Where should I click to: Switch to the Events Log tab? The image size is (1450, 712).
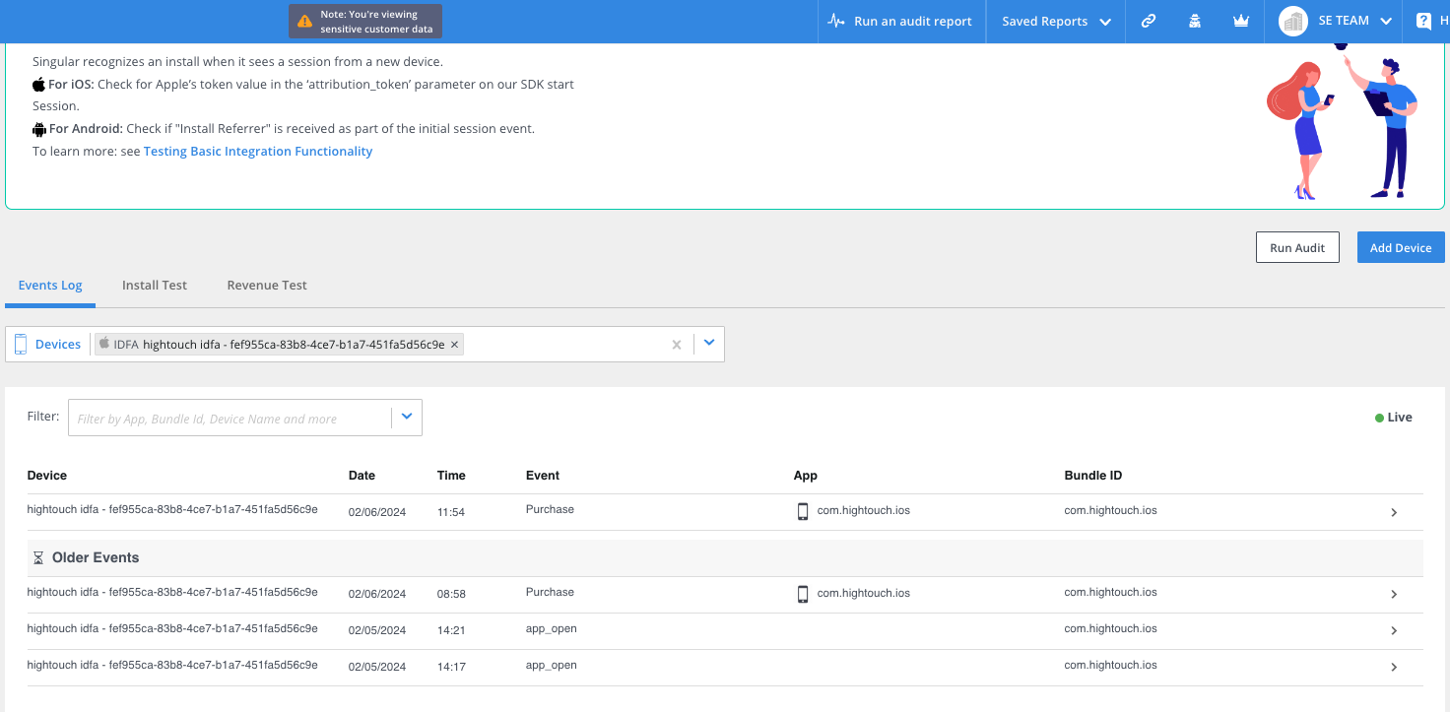pyautogui.click(x=50, y=285)
